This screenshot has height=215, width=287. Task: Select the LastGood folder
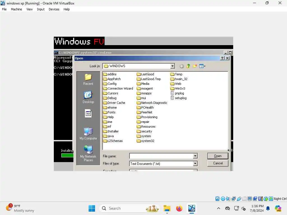click(145, 74)
